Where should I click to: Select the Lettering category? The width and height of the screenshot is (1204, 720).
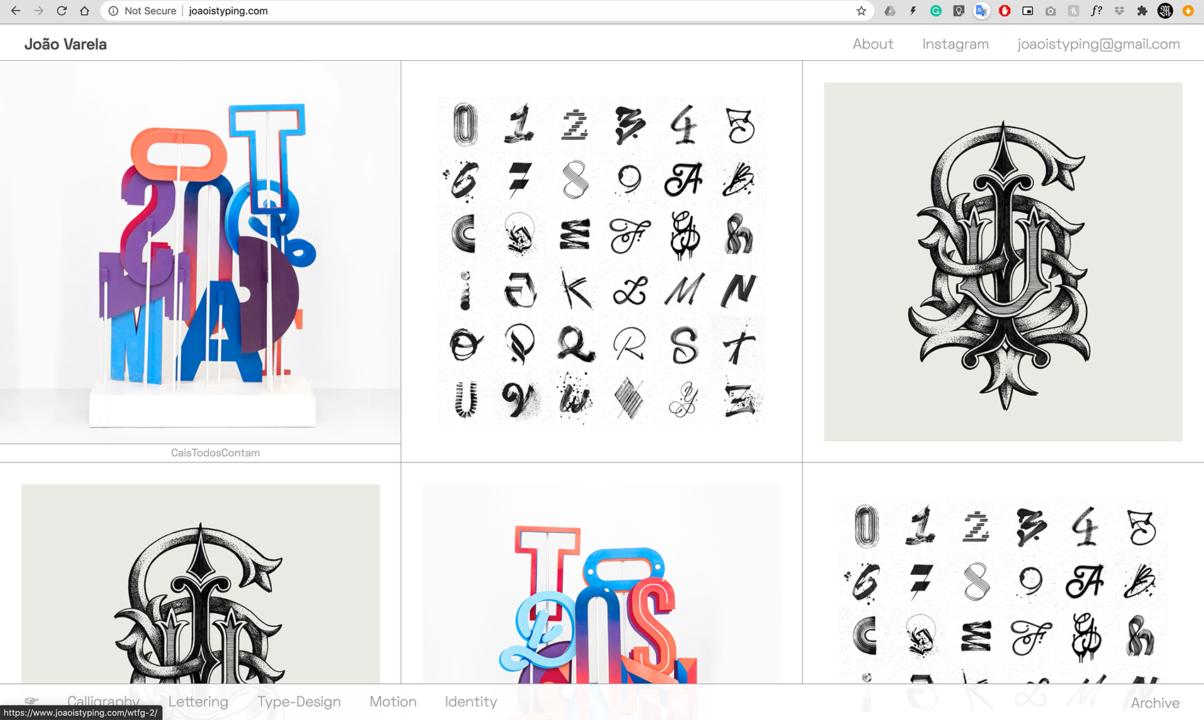pos(198,702)
